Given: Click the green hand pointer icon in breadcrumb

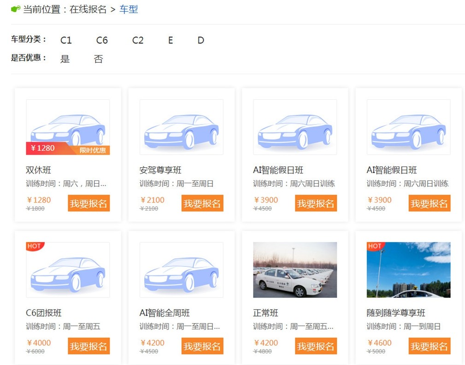Looking at the screenshot, I should click(x=16, y=9).
